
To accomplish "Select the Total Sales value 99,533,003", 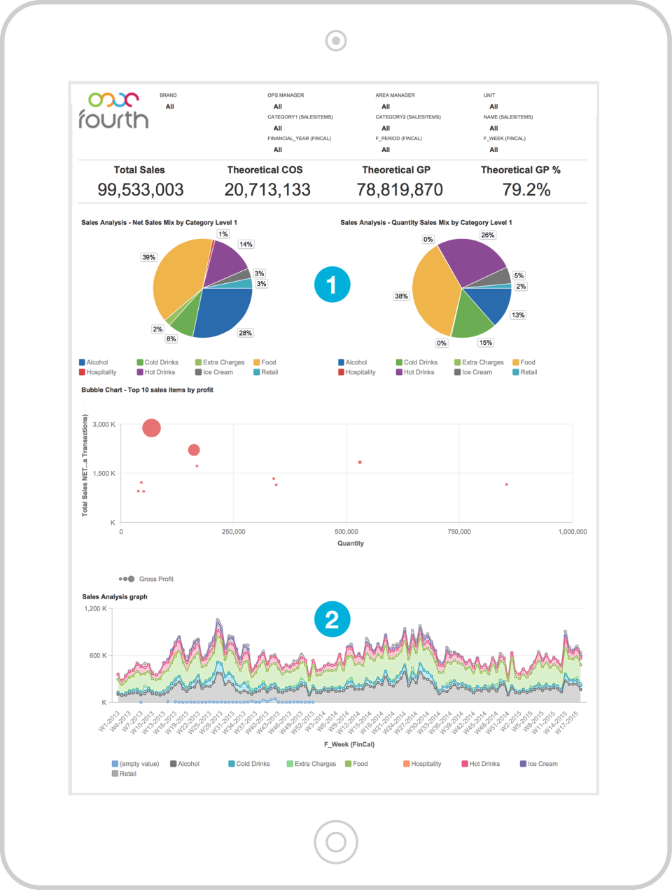I will click(140, 190).
